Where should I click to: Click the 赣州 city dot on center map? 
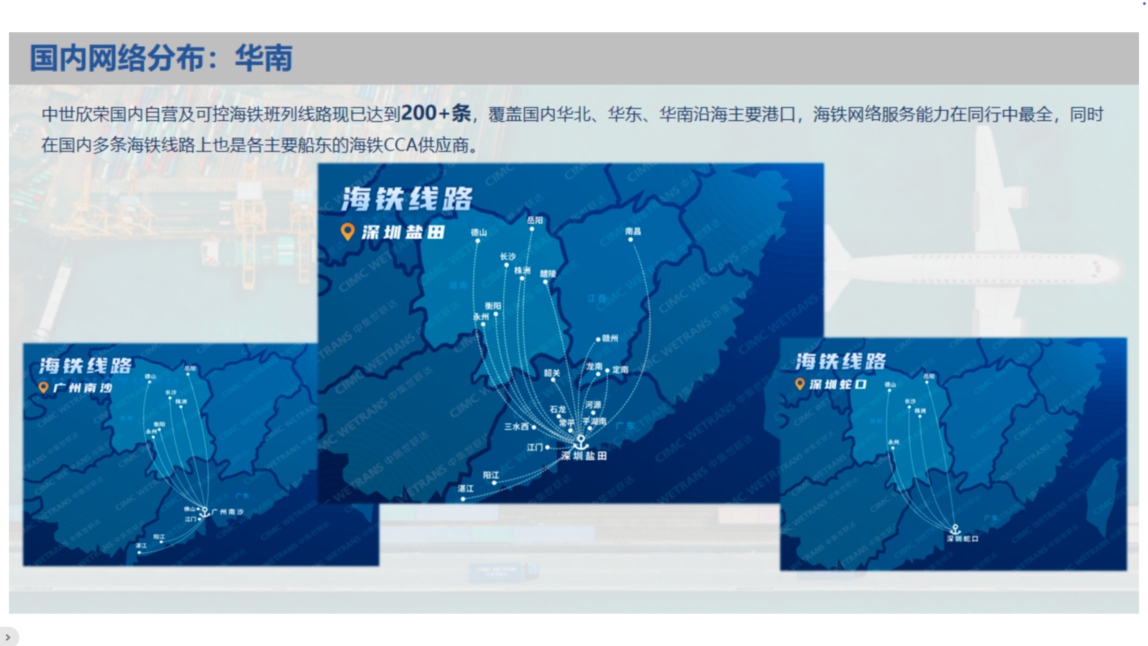tap(598, 340)
